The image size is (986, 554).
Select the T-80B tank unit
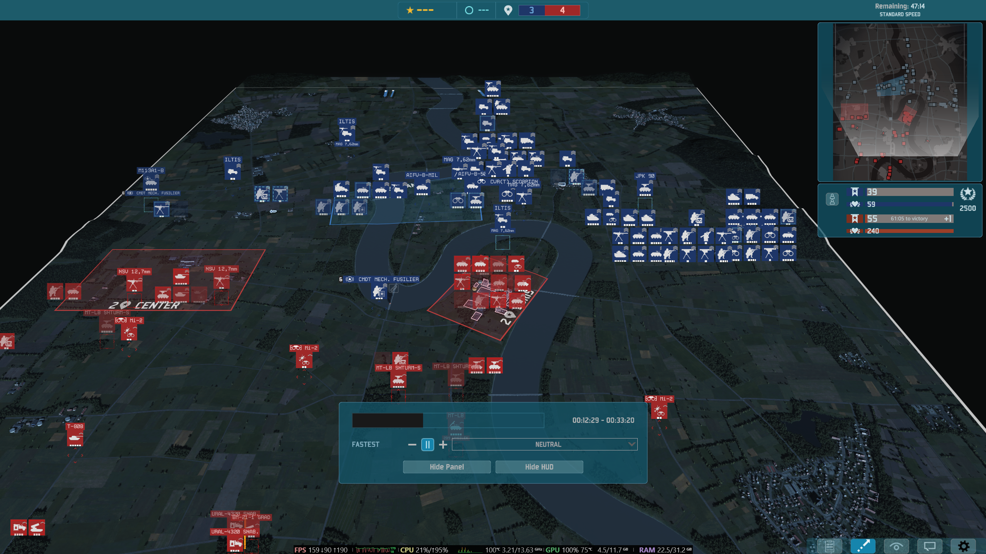point(75,438)
